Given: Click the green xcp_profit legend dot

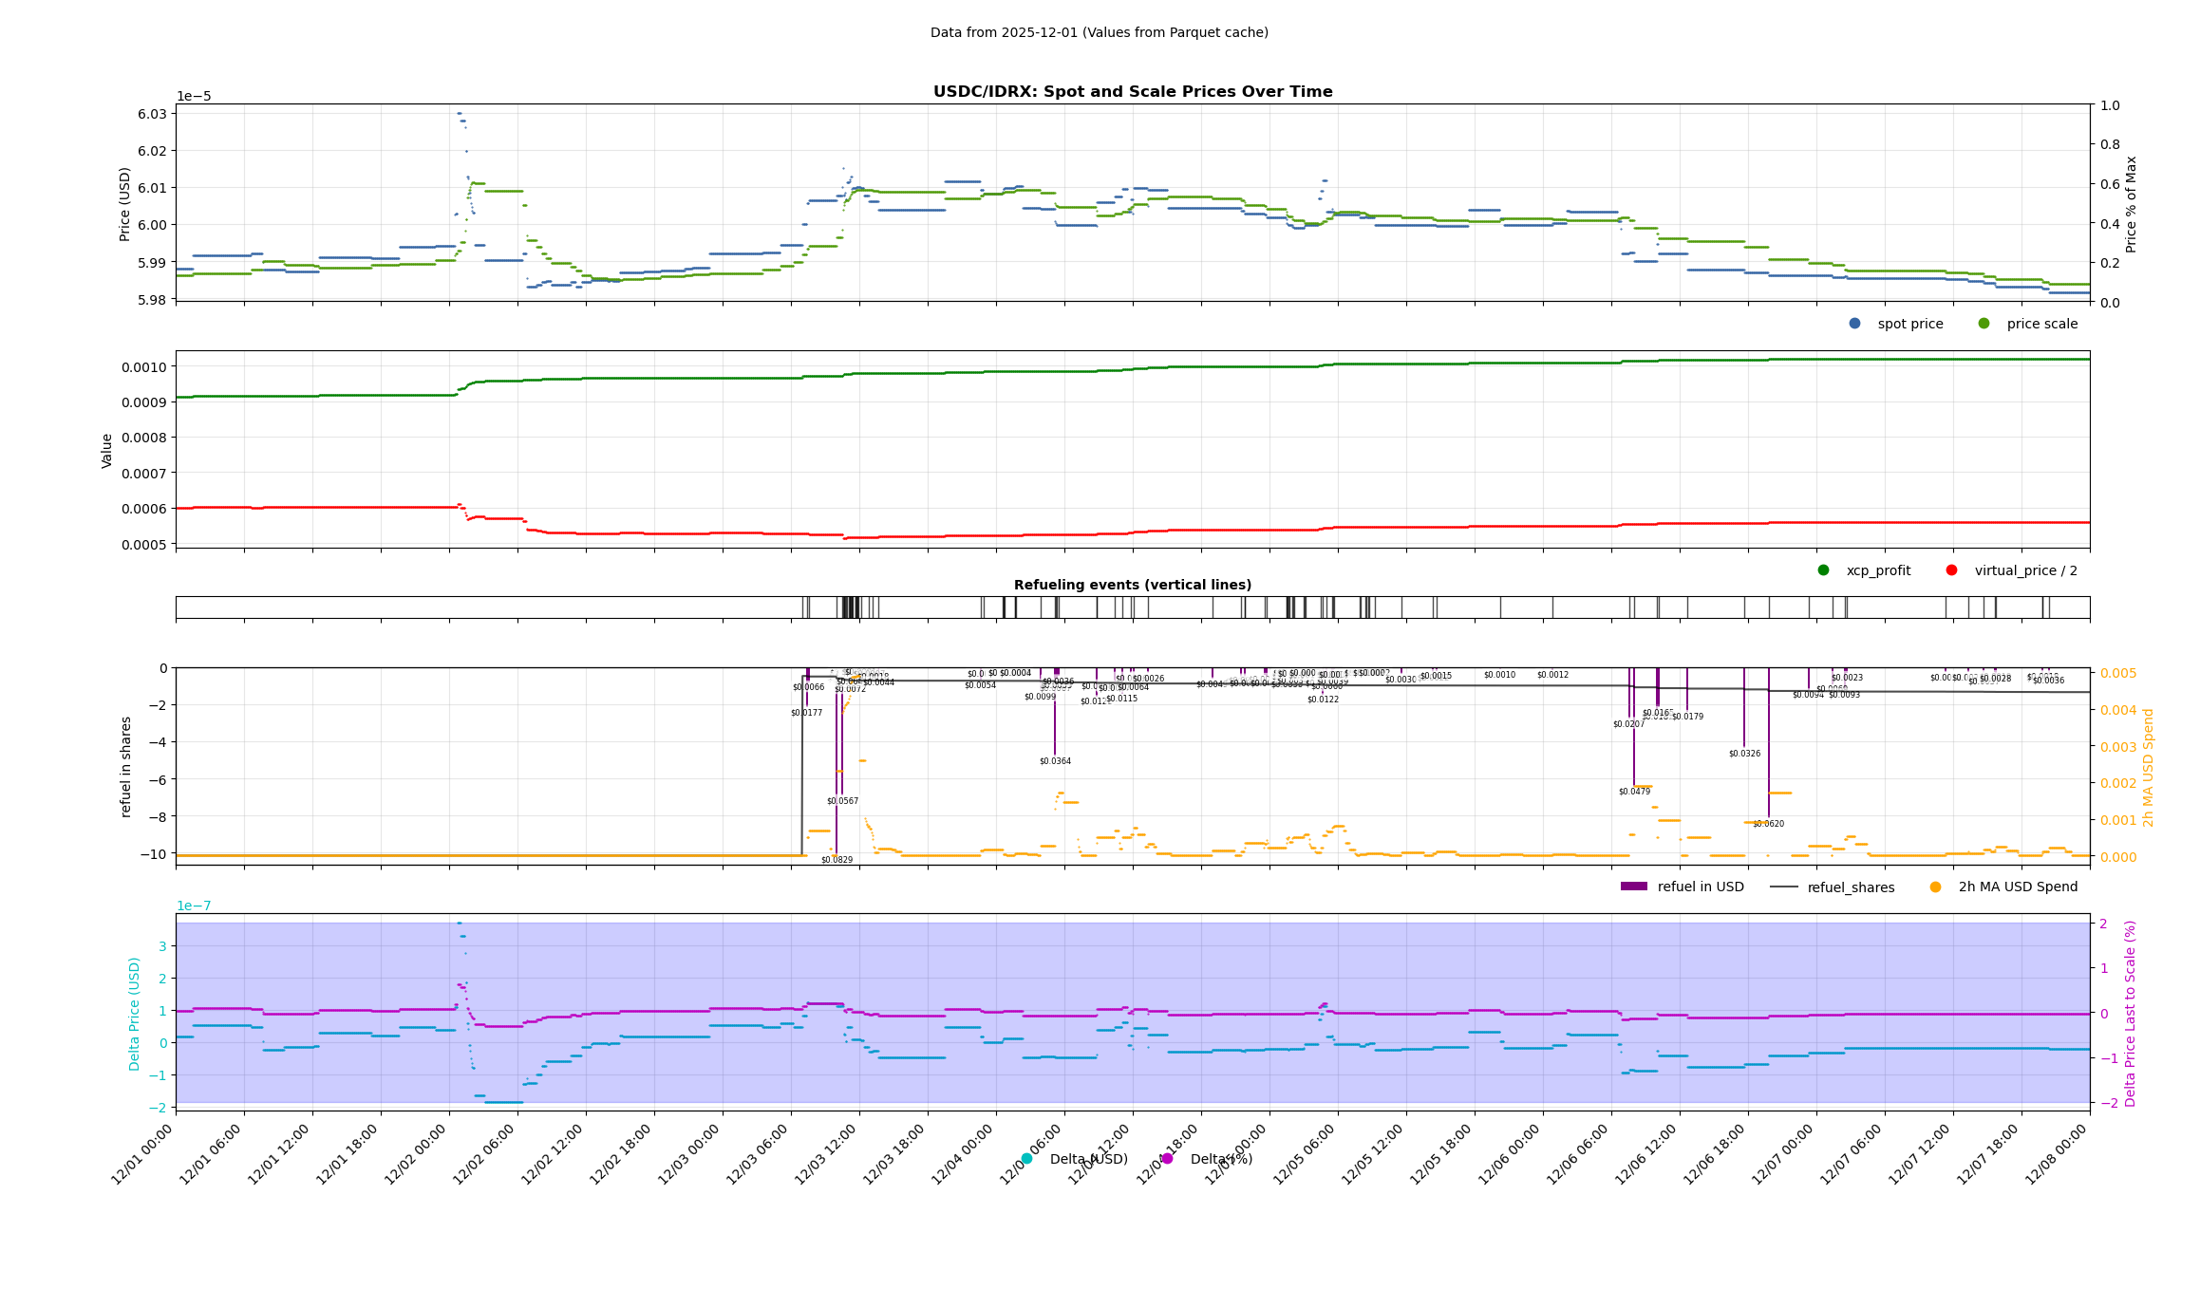Looking at the screenshot, I should [x=1823, y=570].
